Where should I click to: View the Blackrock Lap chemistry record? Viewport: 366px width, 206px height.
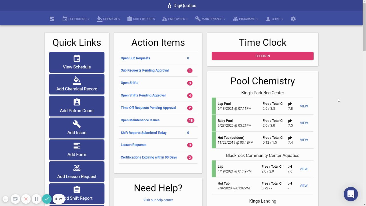pyautogui.click(x=303, y=169)
